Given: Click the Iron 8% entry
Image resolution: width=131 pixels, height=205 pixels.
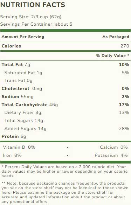Looking at the screenshot, I should pos(12,155).
